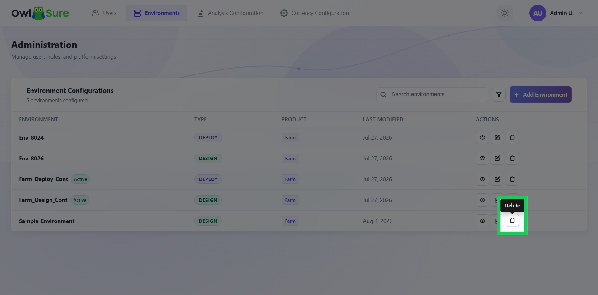Screen dimensions: 598x295
Task: View the Env_8024 environment details
Action: pos(482,137)
